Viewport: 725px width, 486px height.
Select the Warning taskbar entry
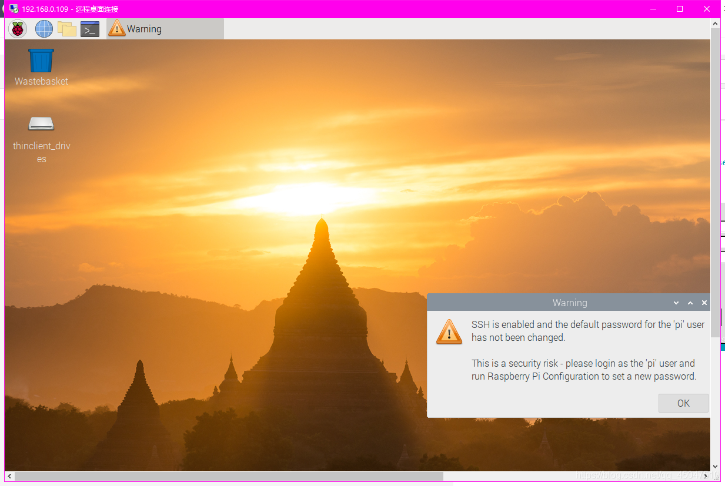[165, 29]
